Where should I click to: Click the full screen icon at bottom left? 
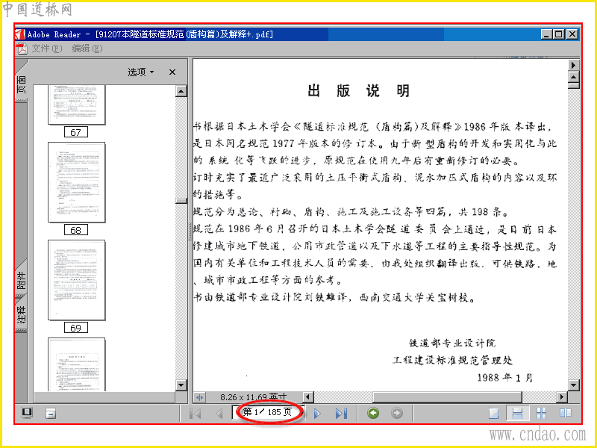coord(27,413)
